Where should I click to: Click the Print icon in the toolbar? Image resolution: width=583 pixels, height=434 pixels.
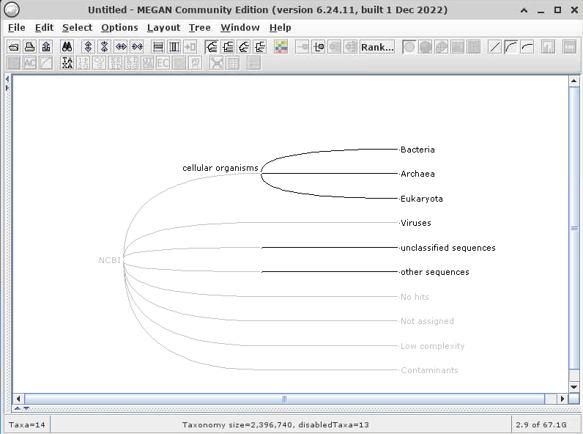29,47
